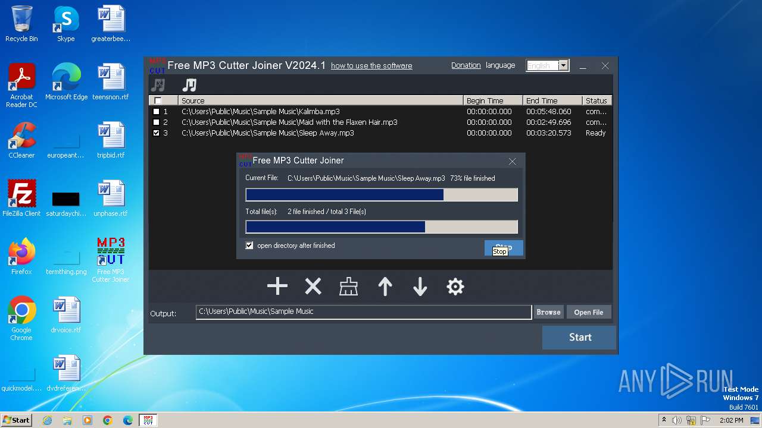
Task: Close the progress dialog
Action: (x=513, y=161)
